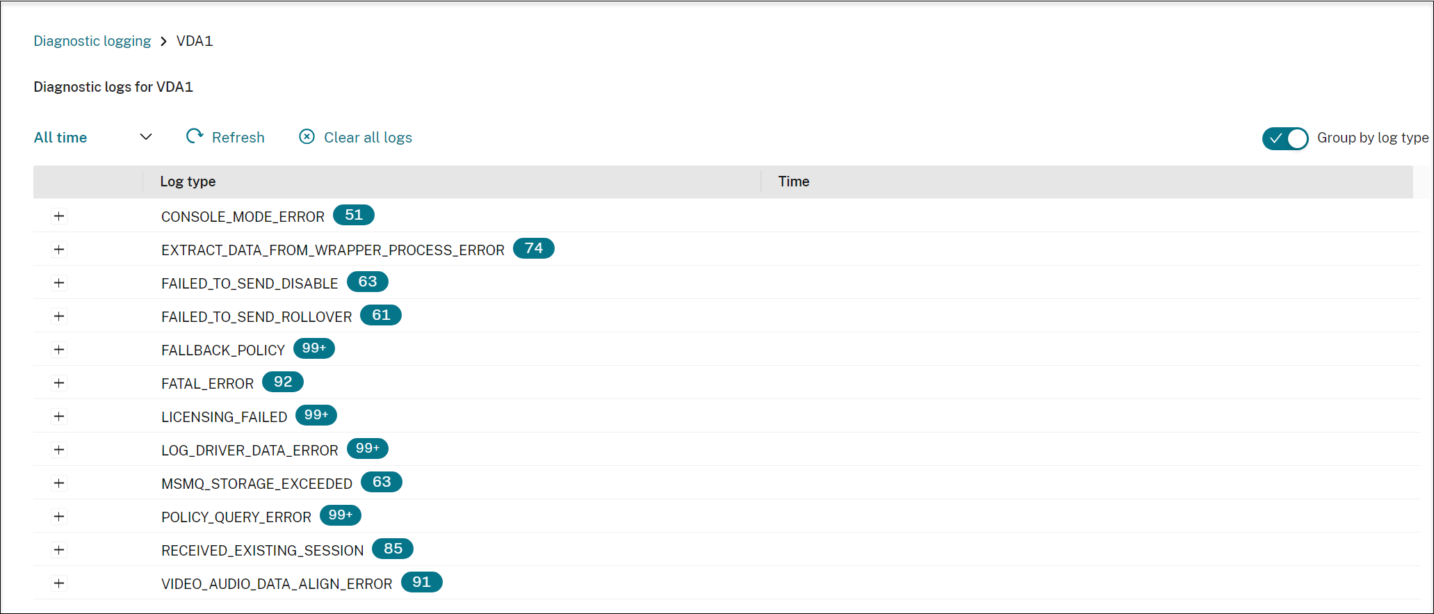The image size is (1434, 614).
Task: Expand the FALLBACK_POLICY row
Action: (59, 350)
